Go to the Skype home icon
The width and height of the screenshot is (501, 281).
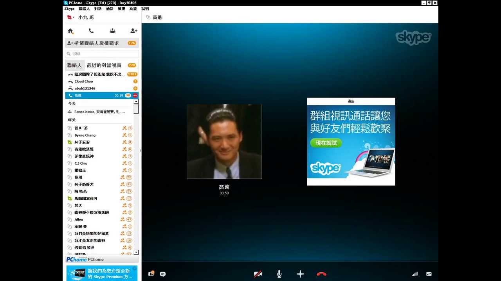pyautogui.click(x=70, y=31)
